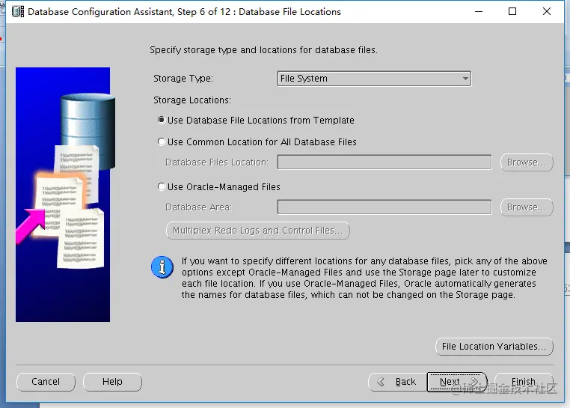Viewport: 570px width, 408px height.
Task: Click the Database Files Location input field
Action: 384,162
